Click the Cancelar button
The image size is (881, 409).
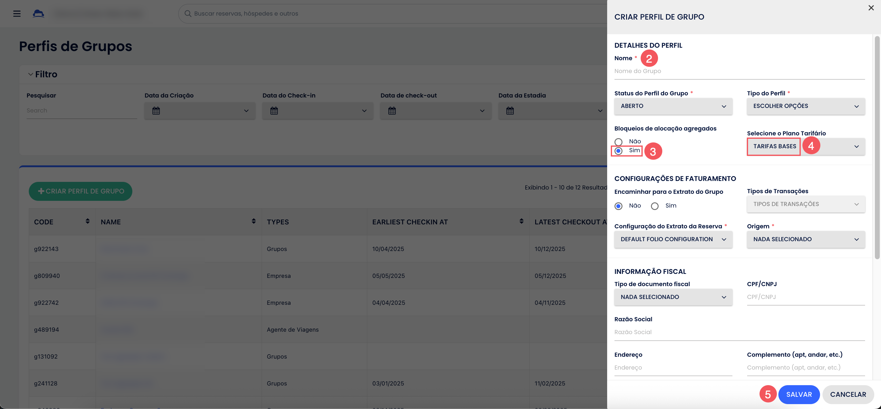pyautogui.click(x=848, y=394)
